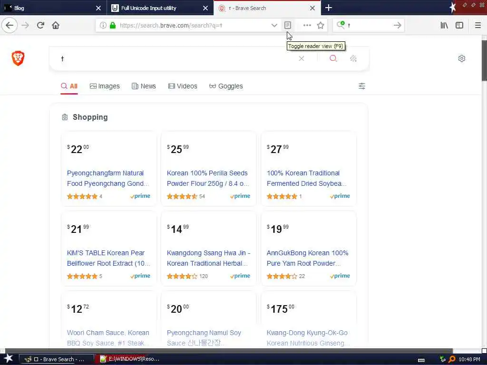Image resolution: width=487 pixels, height=365 pixels.
Task: Open a new tab with the plus button
Action: [328, 8]
